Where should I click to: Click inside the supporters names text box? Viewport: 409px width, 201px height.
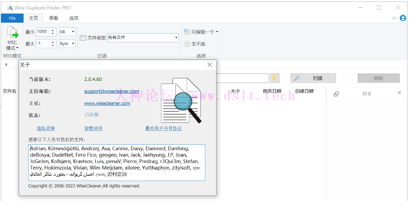pos(117,163)
